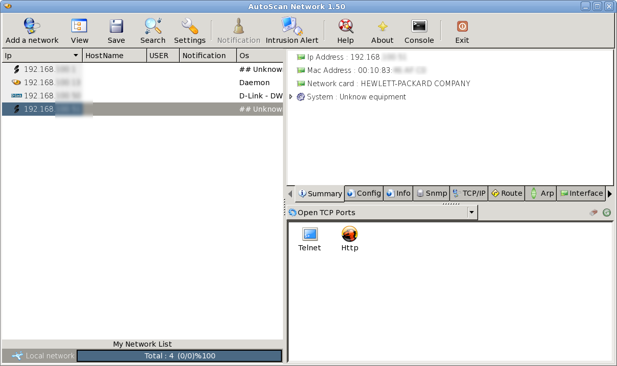Expand the System Unknow equipment tree node
Viewport: 617px width, 366px height.
[291, 97]
